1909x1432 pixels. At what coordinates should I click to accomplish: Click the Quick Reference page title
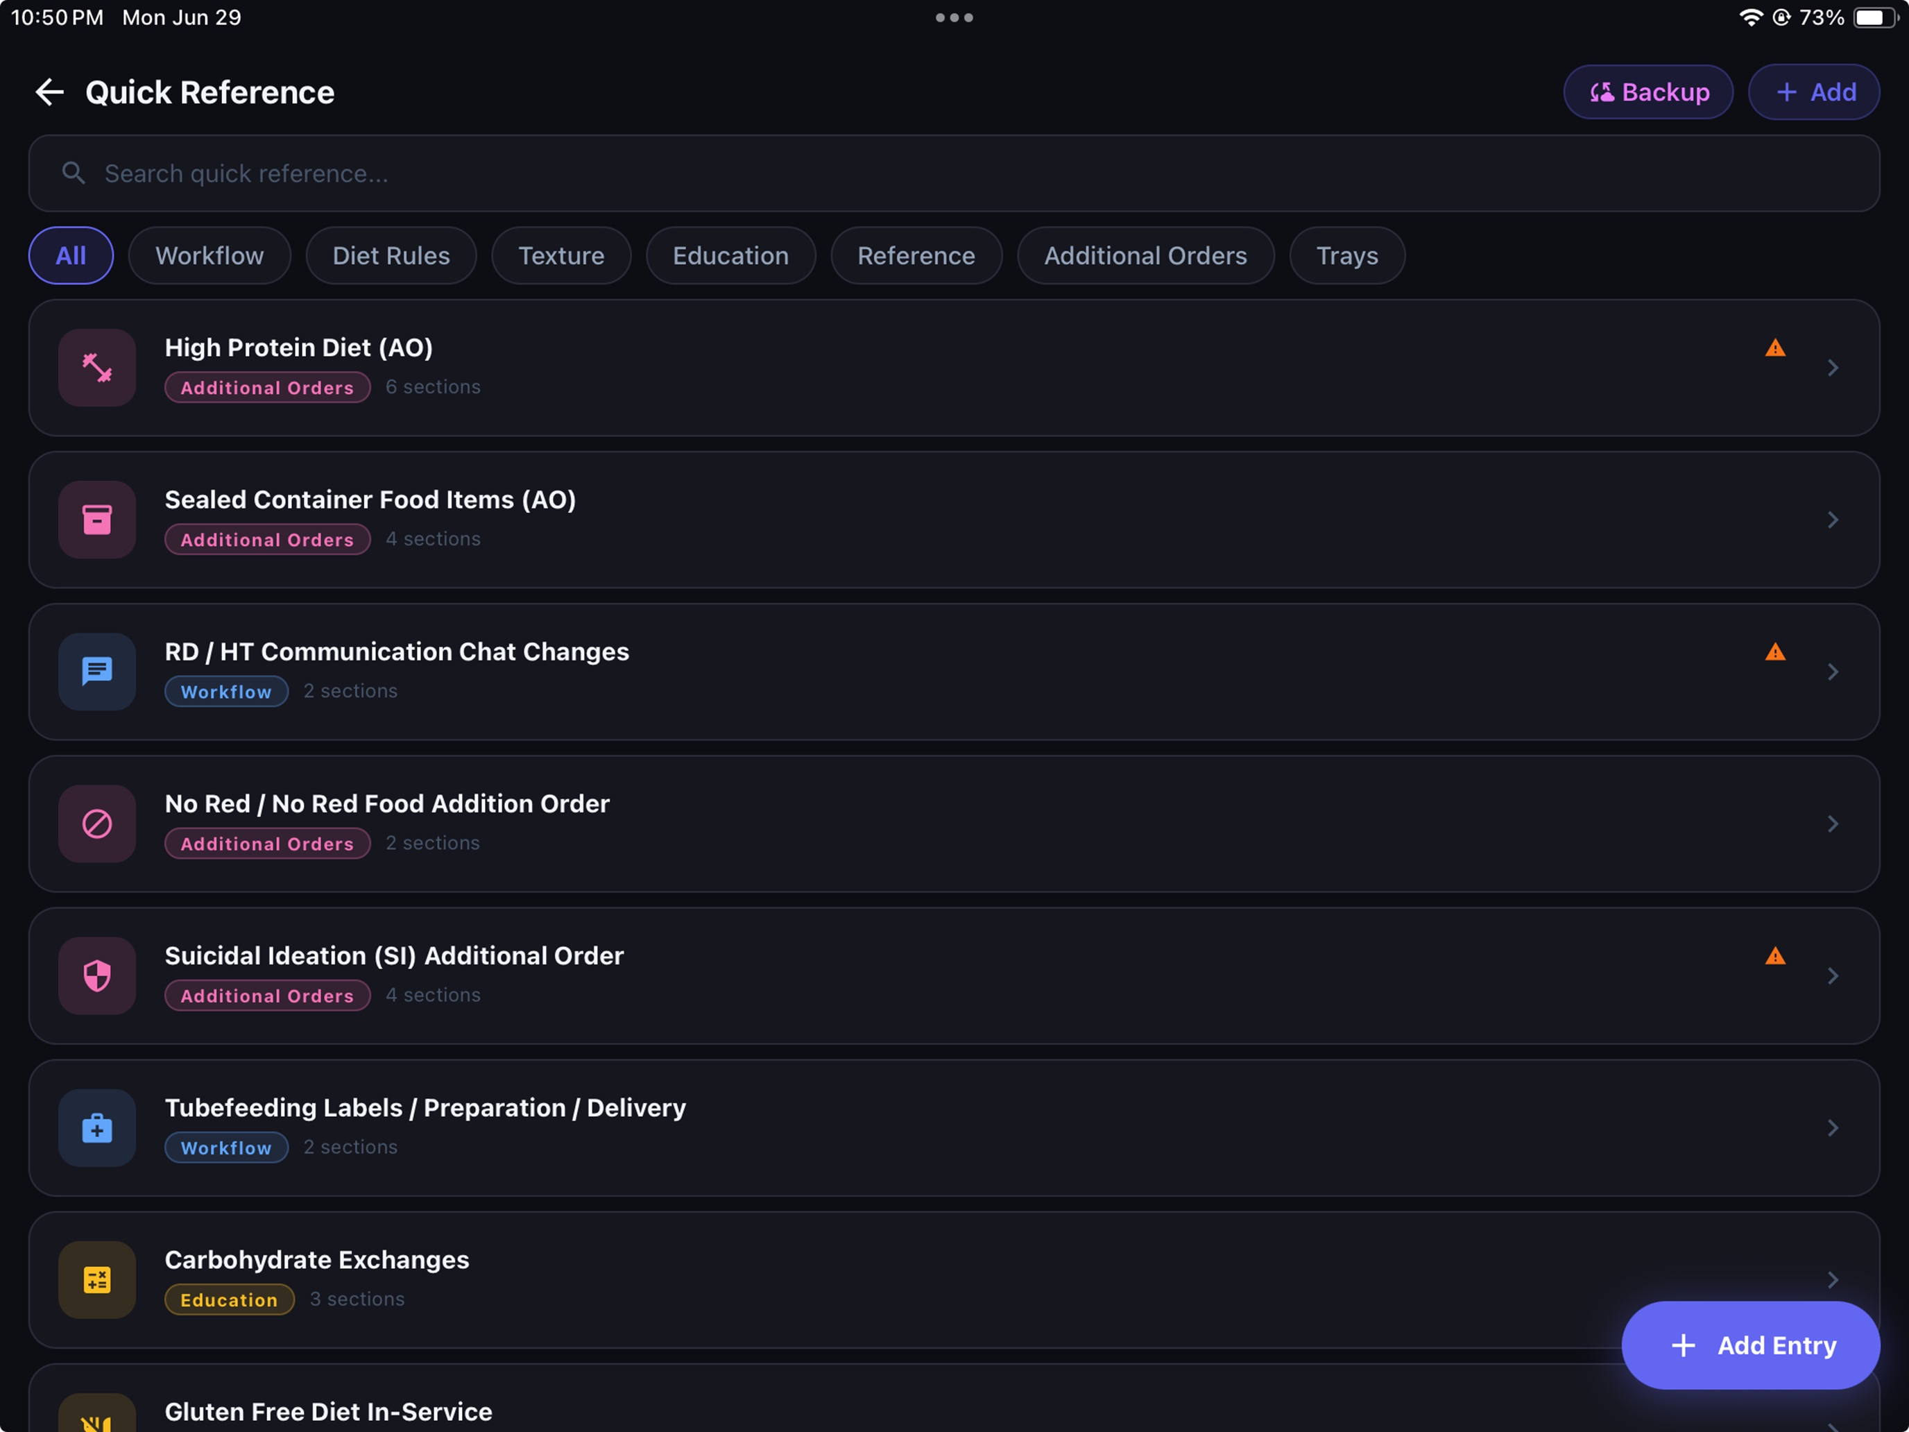(x=209, y=92)
